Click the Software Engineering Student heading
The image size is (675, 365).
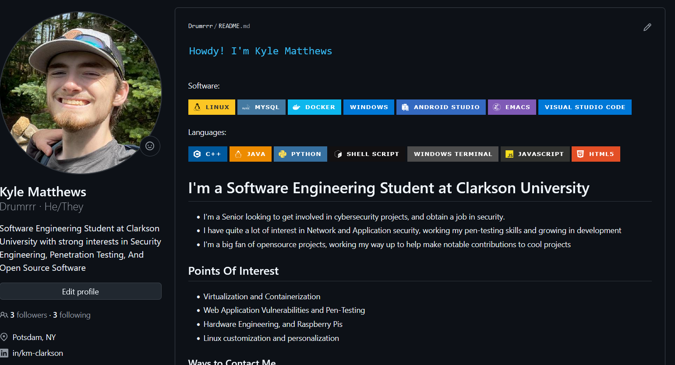pos(389,188)
